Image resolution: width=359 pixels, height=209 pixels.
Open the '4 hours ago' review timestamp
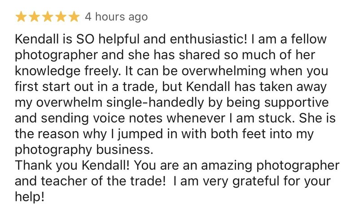(116, 17)
